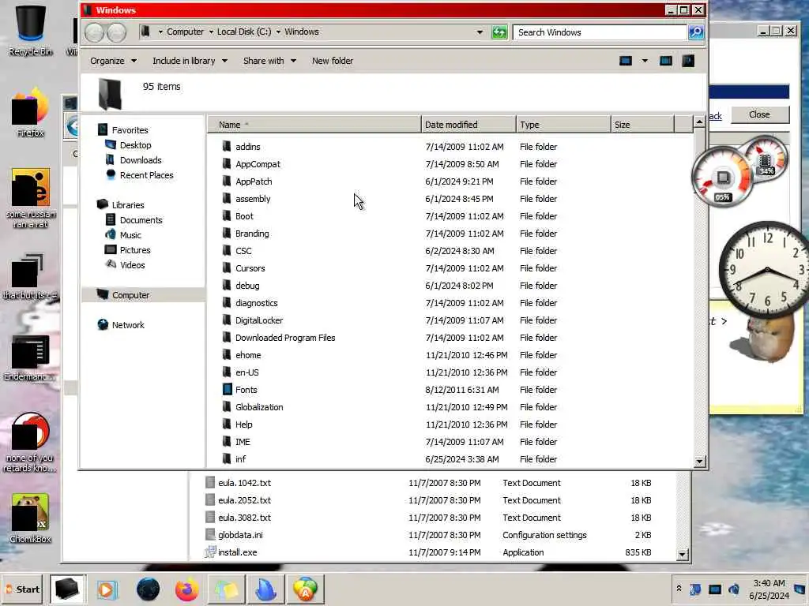
Task: Expand the view options arrow
Action: 645,61
